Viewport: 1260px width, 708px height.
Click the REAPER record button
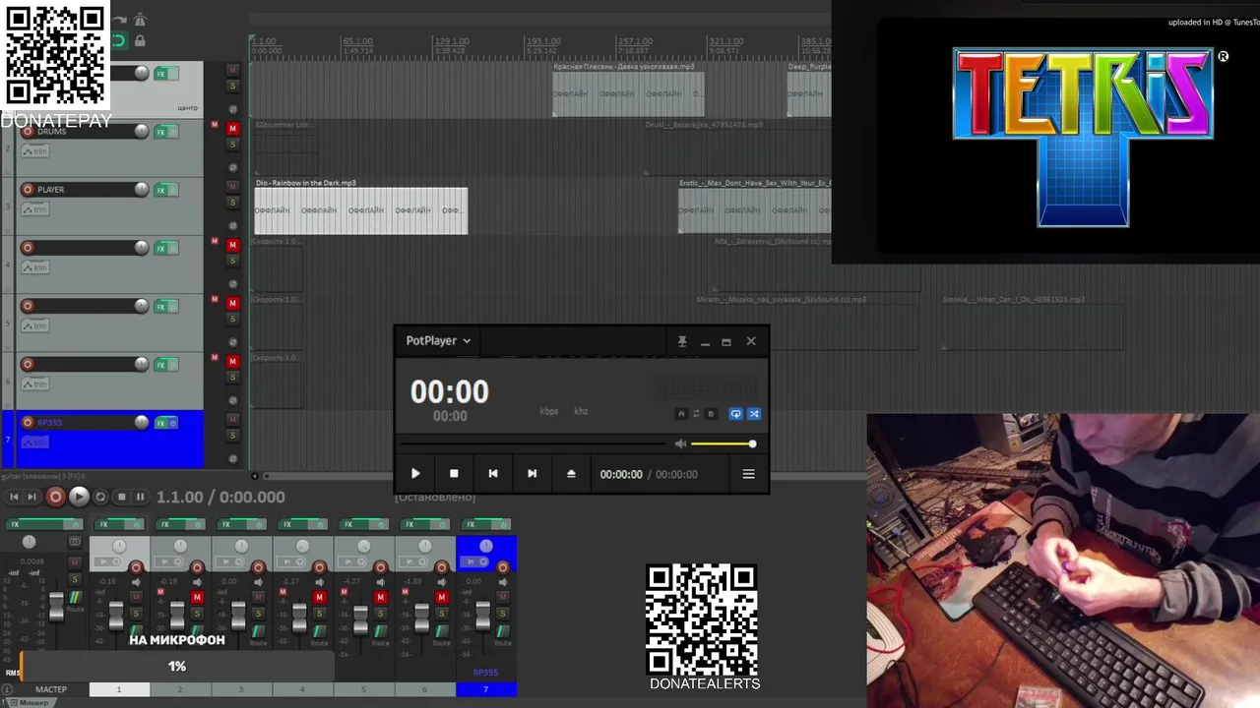[56, 498]
